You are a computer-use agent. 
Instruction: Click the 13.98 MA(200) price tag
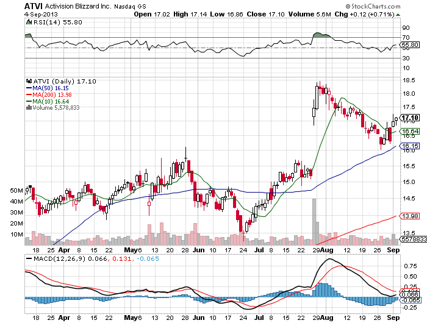(x=409, y=216)
